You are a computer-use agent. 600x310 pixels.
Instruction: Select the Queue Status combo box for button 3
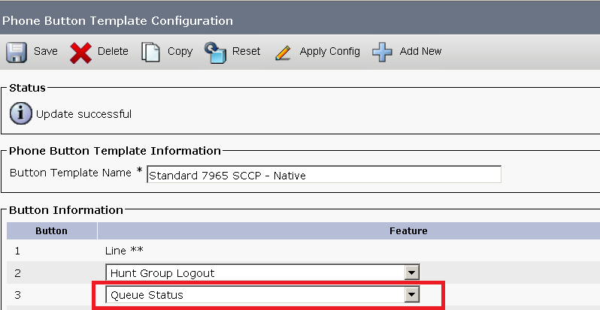(262, 295)
